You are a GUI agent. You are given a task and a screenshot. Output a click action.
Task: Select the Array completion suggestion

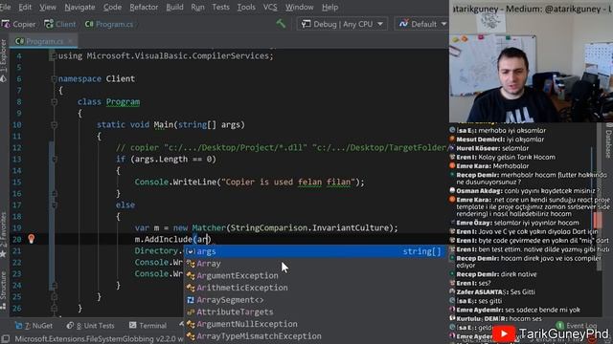pos(315,264)
